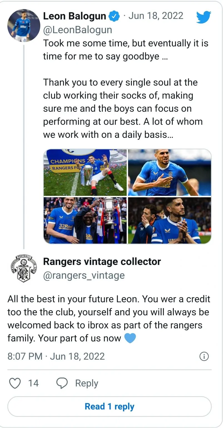Open the tweet info icon
Image resolution: width=223 pixels, height=428 pixels.
(x=204, y=357)
